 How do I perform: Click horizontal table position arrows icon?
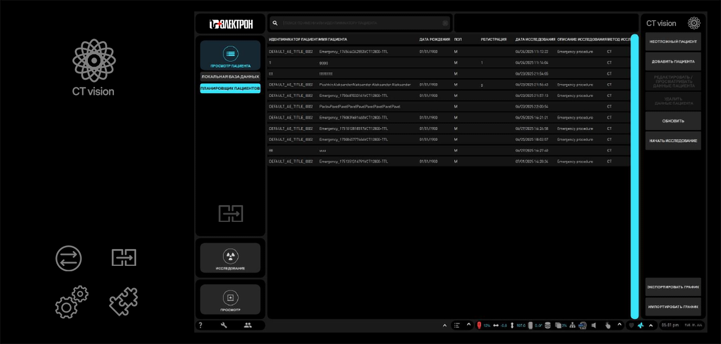point(496,326)
